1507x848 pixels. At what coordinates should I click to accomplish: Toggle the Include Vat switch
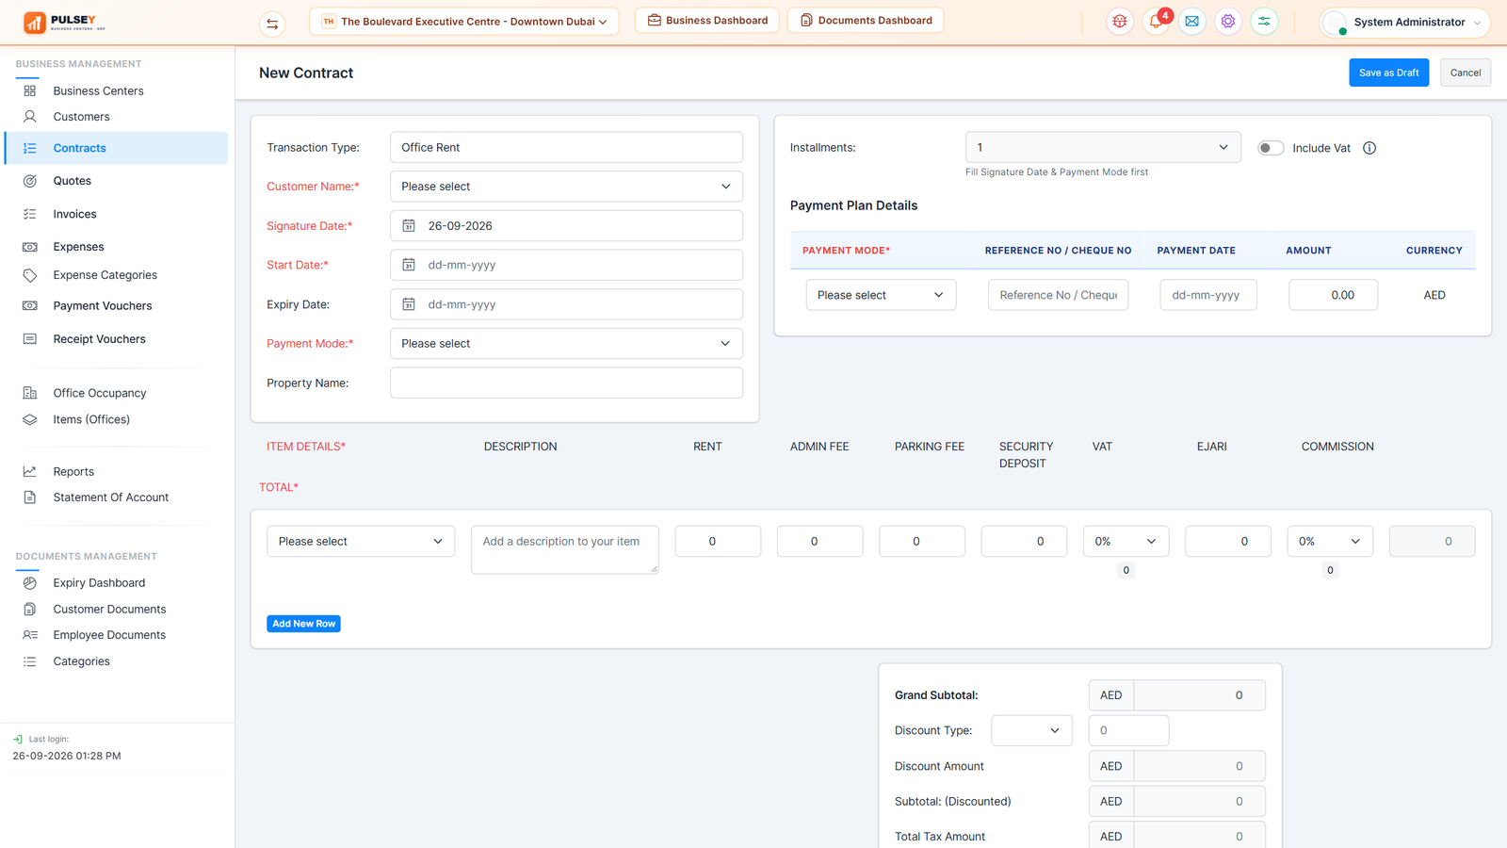[x=1271, y=148]
